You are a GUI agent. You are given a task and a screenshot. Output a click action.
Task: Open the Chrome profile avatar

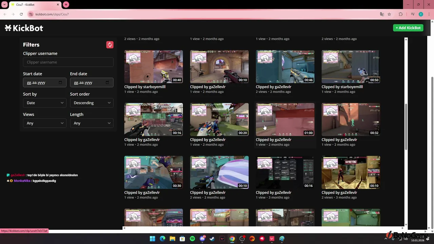[421, 14]
